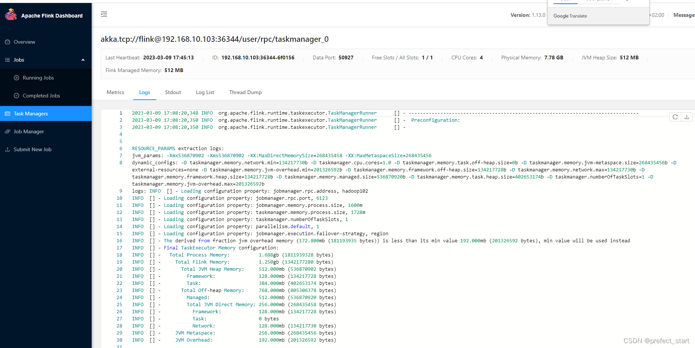
Task: Open the Submit New Job page
Action: click(x=46, y=149)
